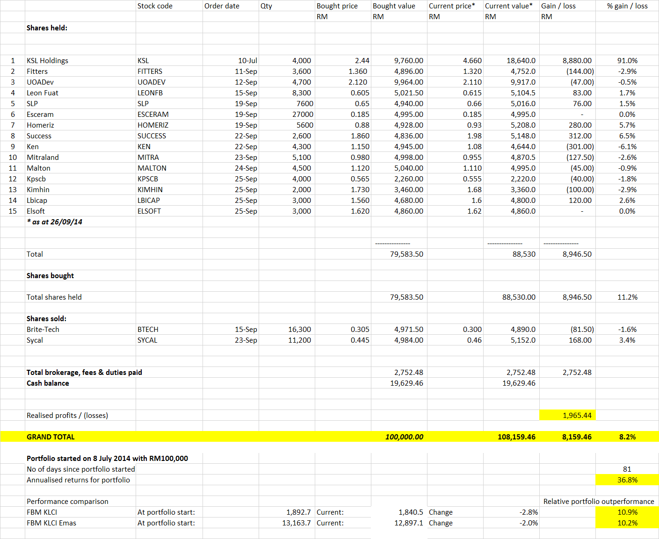The width and height of the screenshot is (659, 539).
Task: Select the 12,897.1 current Emas value cell
Action: (x=399, y=523)
